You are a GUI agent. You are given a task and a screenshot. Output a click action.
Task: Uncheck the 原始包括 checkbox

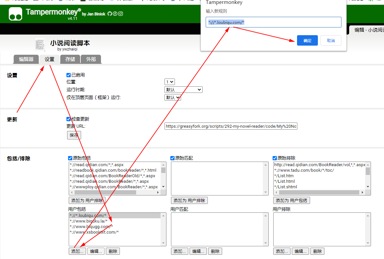[70, 158]
